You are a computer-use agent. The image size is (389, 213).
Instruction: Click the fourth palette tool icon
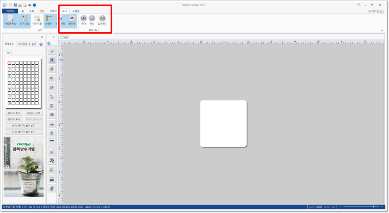tap(52, 78)
